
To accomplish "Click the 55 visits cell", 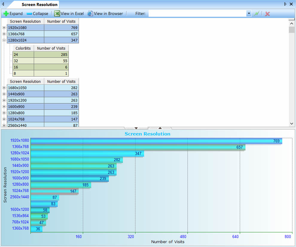I will point(51,61).
